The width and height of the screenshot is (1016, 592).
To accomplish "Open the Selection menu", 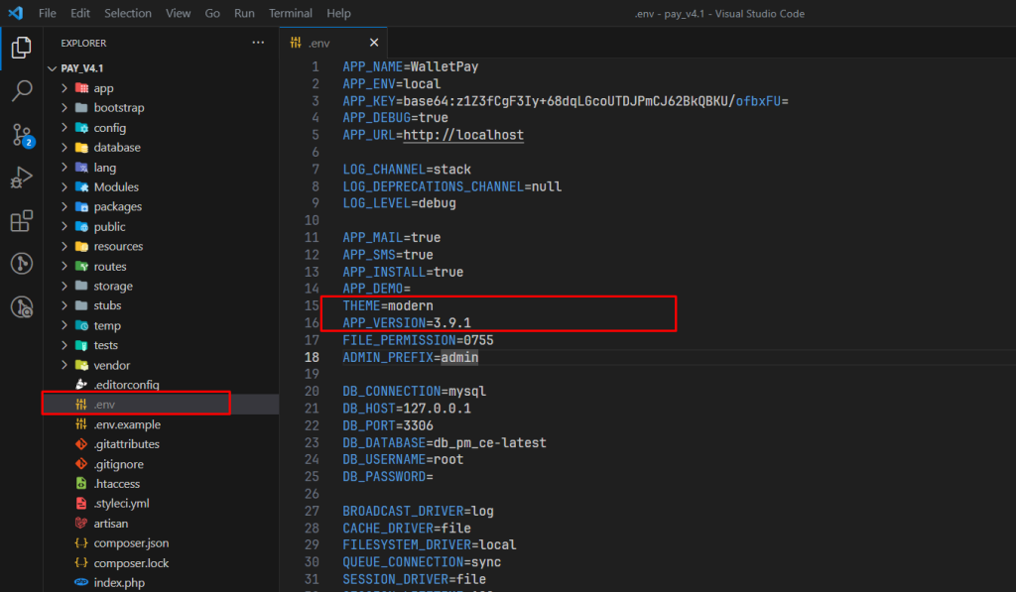I will click(128, 14).
